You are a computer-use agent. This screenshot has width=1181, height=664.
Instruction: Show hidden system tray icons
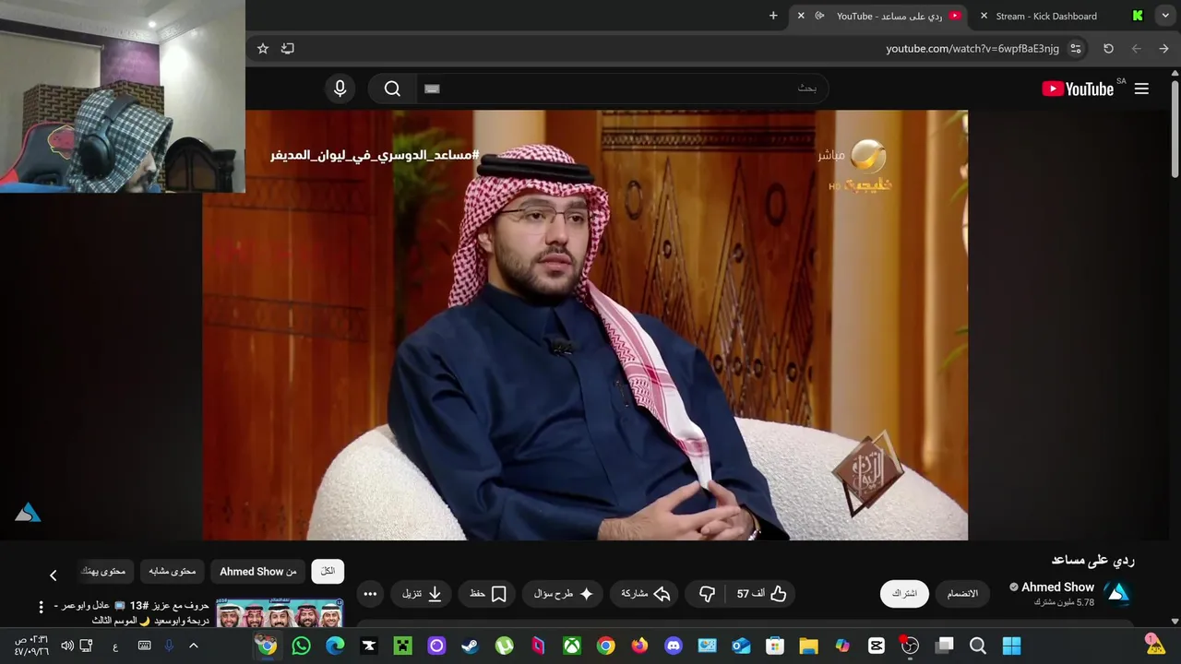coord(194,646)
